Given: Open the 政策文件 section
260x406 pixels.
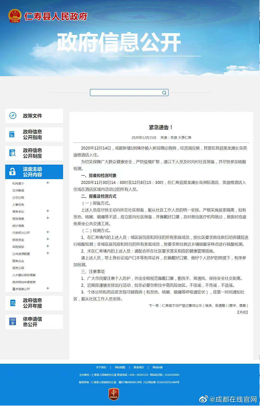Looking at the screenshot, I should [x=34, y=116].
